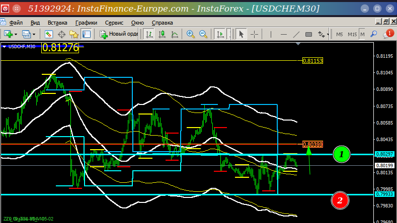This screenshot has height=223, width=397.
Task: Select the rectangle shape tool
Action: (308, 34)
